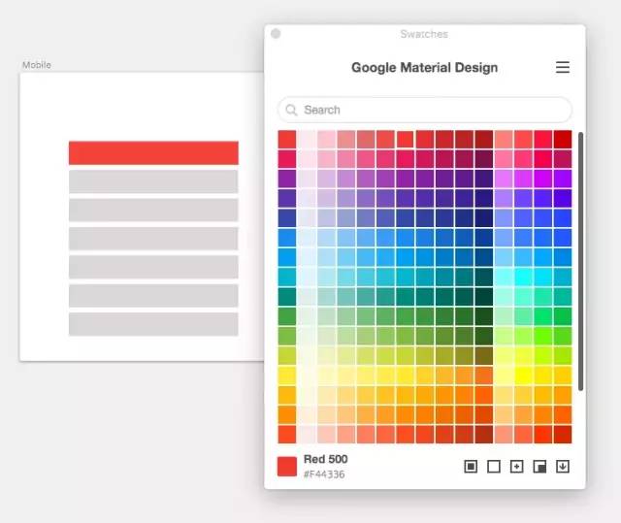Click the square icon with plus sign
The height and width of the screenshot is (523, 621).
point(516,467)
